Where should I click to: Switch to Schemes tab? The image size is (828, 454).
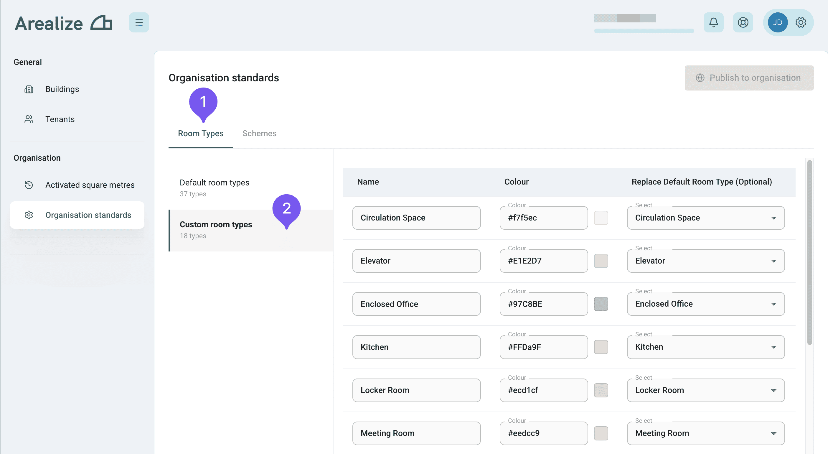tap(259, 134)
